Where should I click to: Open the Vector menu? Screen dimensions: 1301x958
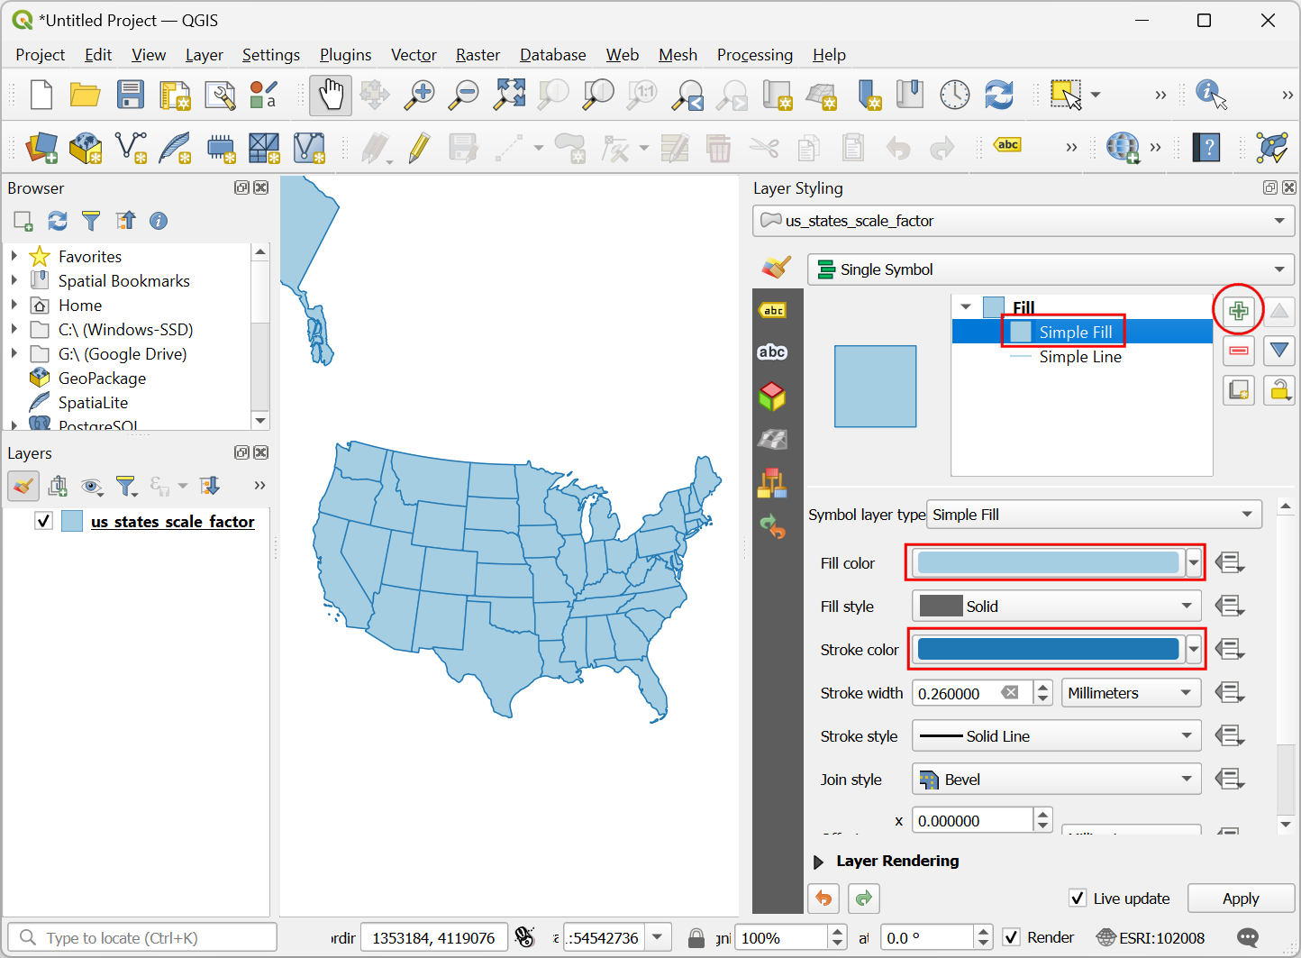point(414,55)
